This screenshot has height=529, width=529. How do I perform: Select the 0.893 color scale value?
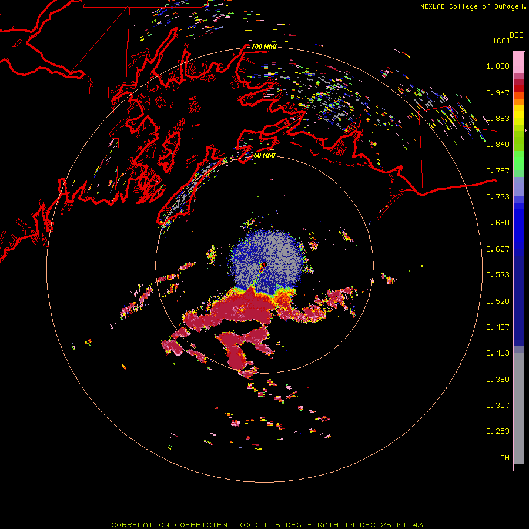tap(498, 118)
